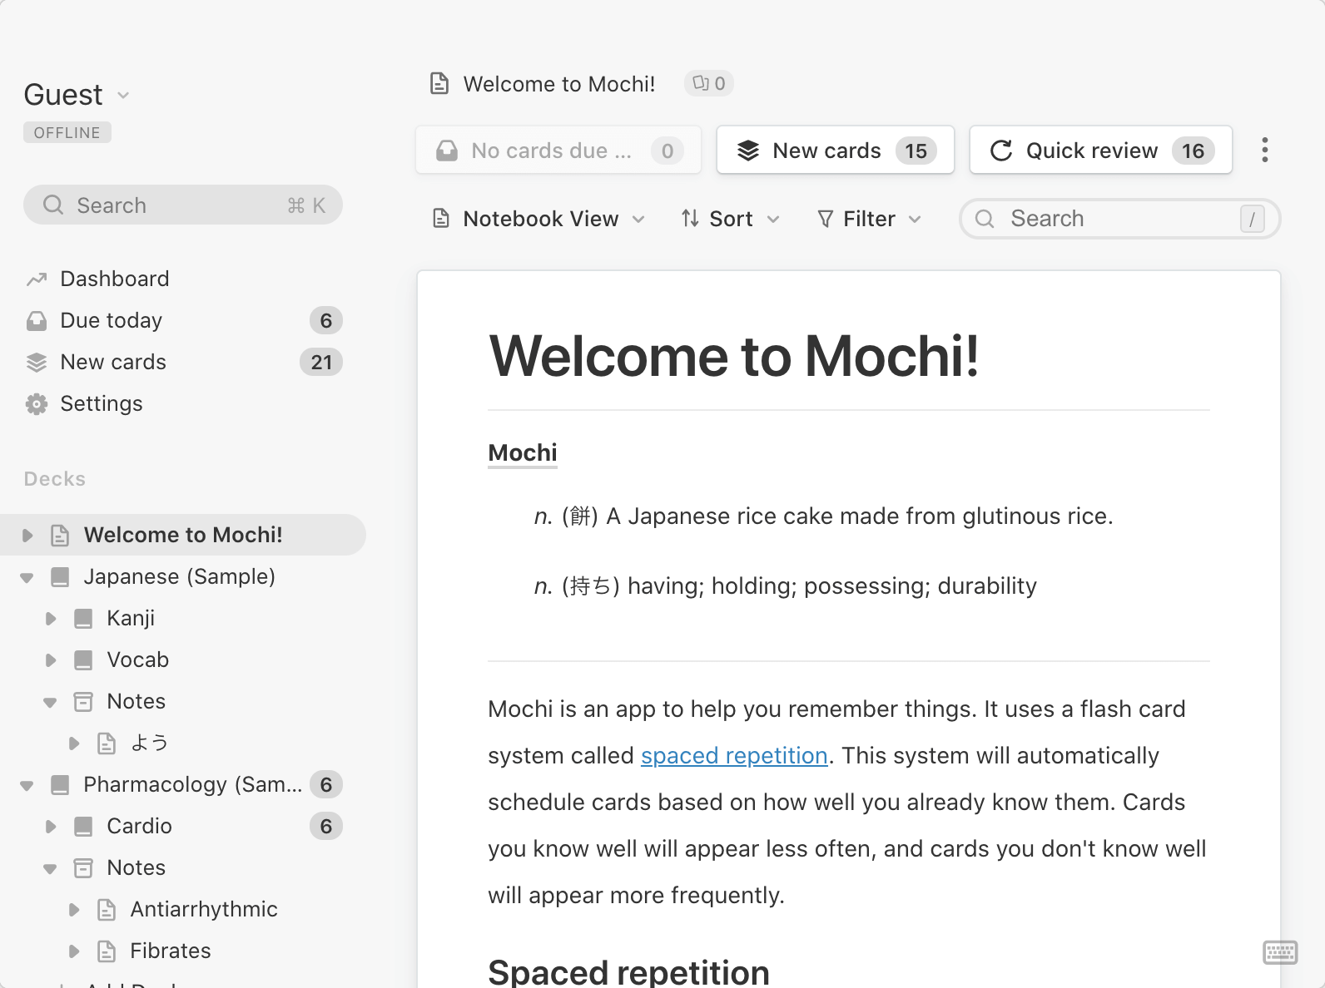The height and width of the screenshot is (988, 1325).
Task: Click archive icon of Japanese Notes
Action: 83,701
